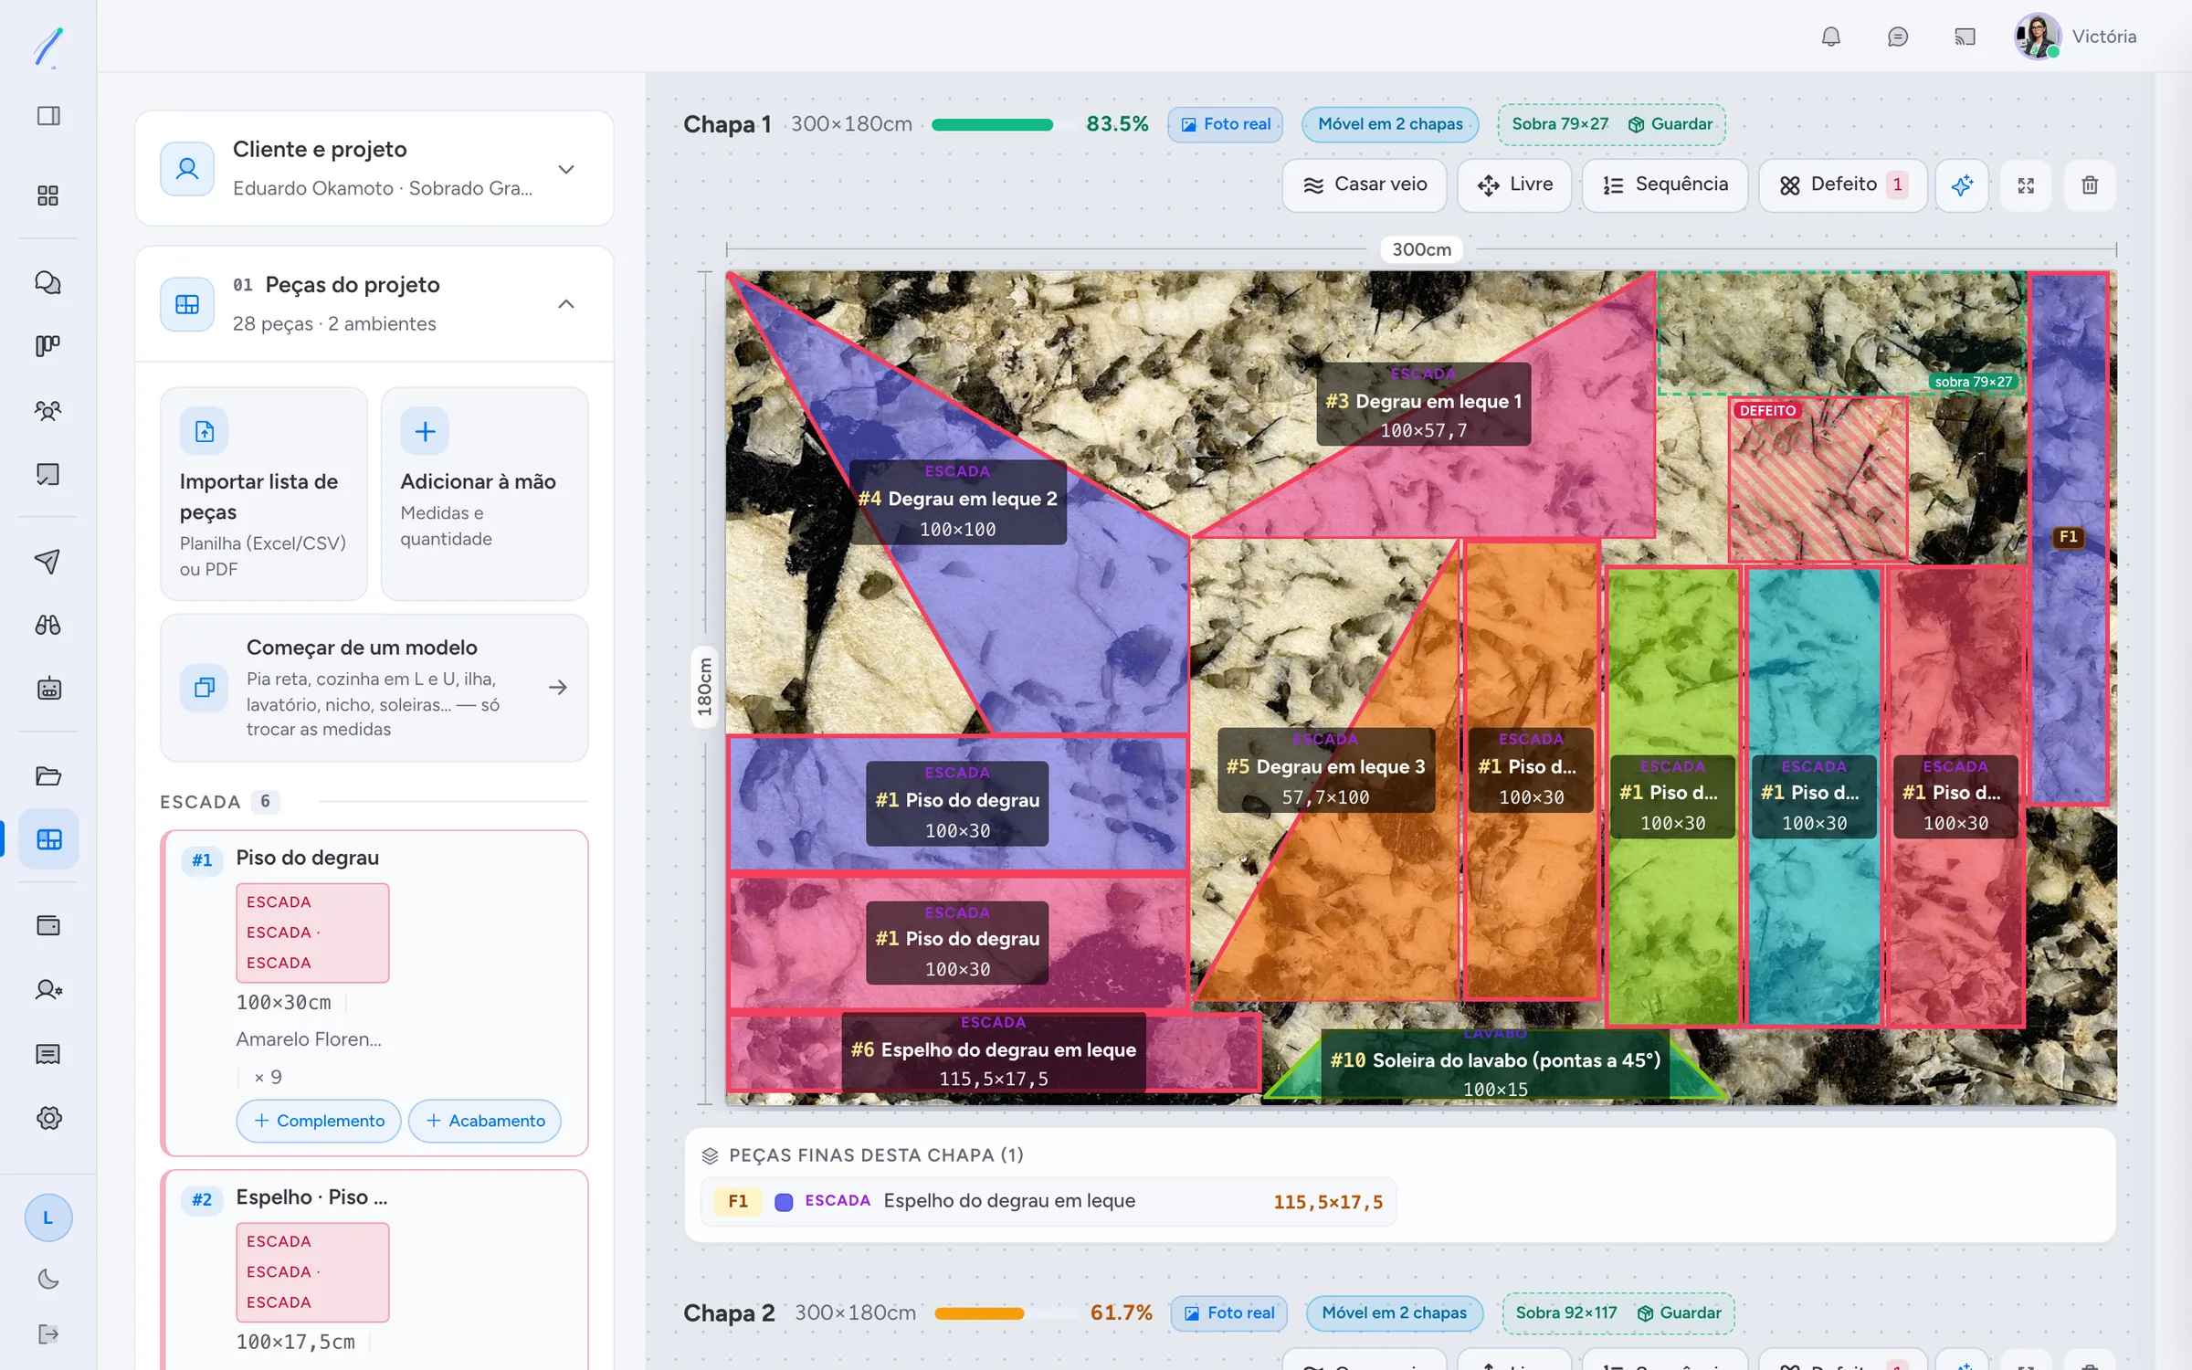The image size is (2192, 1370).
Task: Switch to dark mode moon icon
Action: [x=48, y=1279]
